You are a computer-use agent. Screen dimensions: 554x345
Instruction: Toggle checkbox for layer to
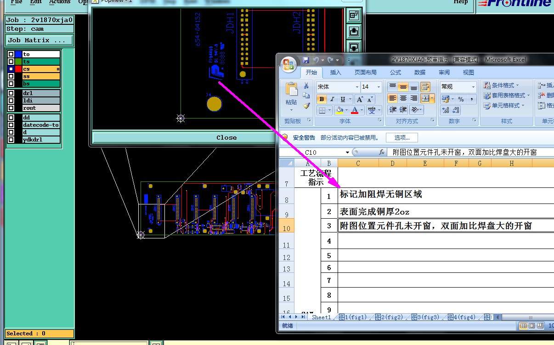point(11,54)
